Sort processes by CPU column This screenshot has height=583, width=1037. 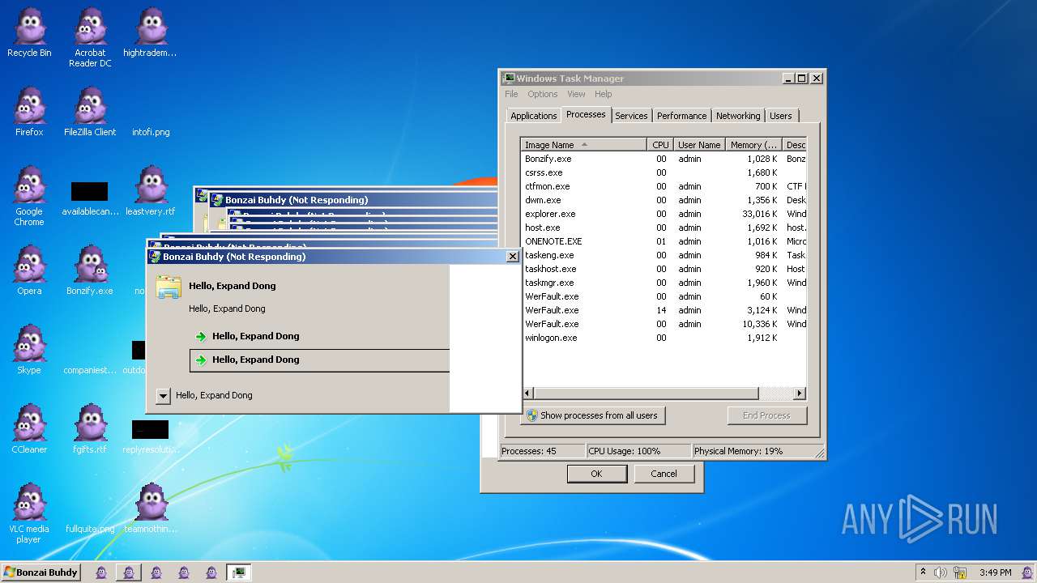[x=660, y=145]
